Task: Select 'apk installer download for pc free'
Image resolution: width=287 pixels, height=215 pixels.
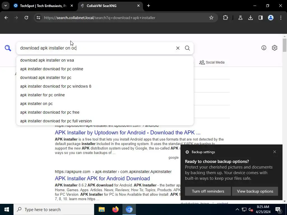Action: pos(105,112)
